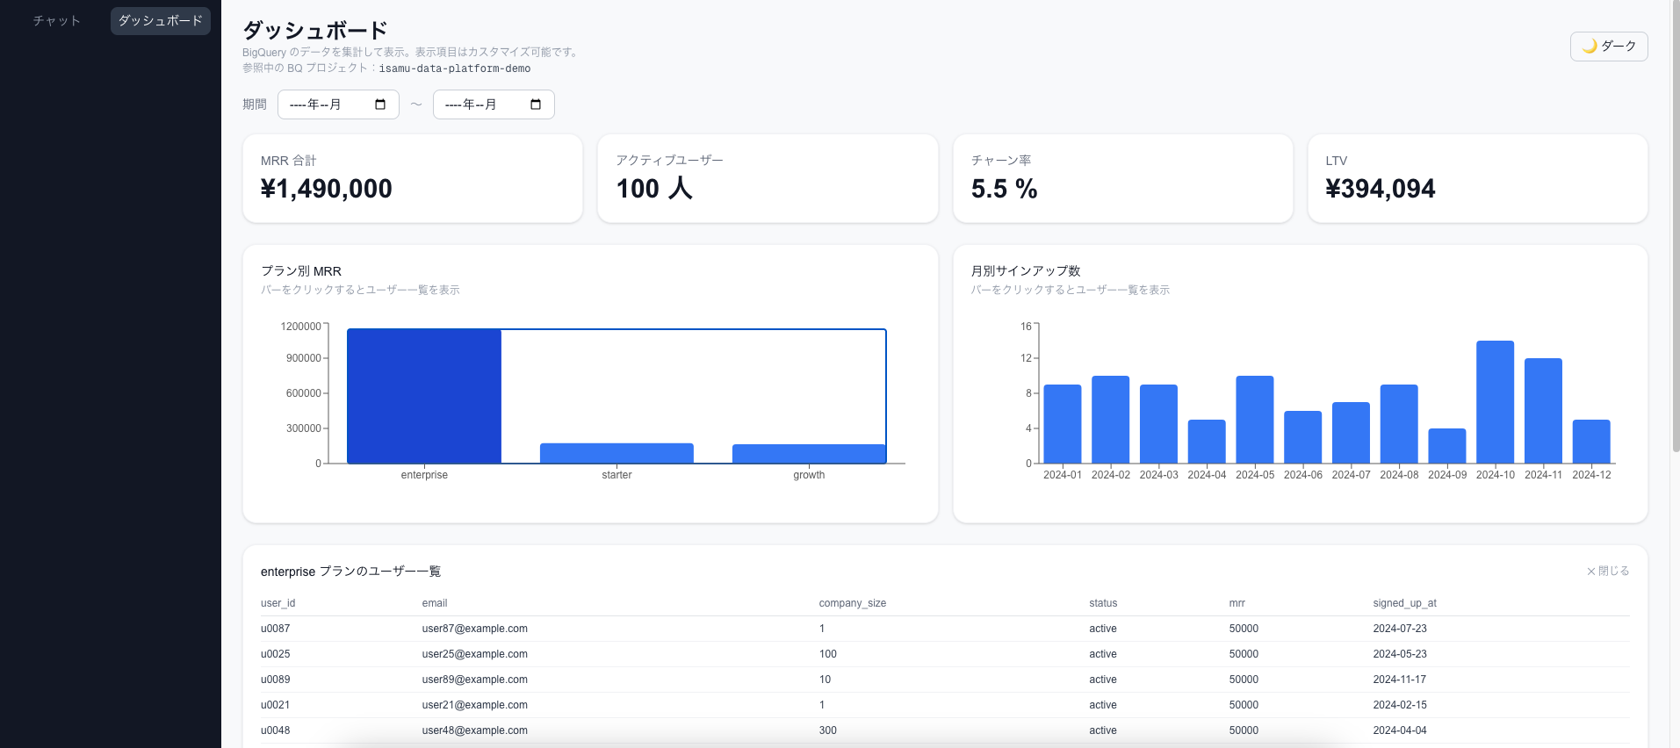1680x748 pixels.
Task: Click the starter bar in plan MRR chart
Action: (616, 453)
